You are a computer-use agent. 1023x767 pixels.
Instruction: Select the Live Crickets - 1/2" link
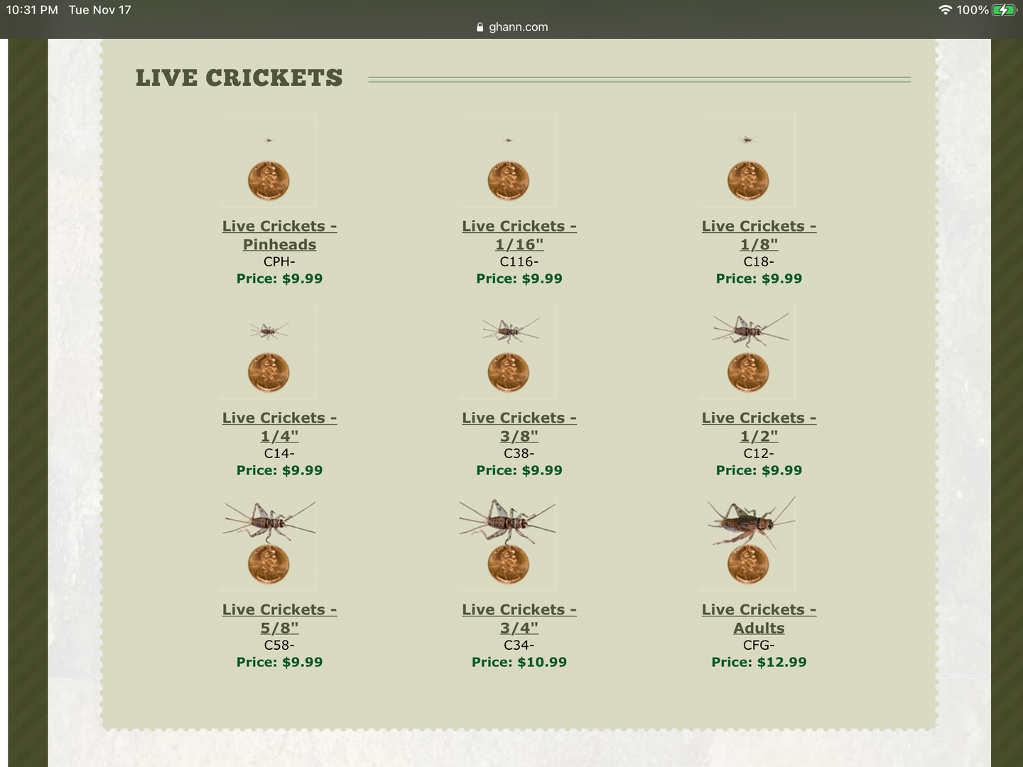[x=759, y=427]
